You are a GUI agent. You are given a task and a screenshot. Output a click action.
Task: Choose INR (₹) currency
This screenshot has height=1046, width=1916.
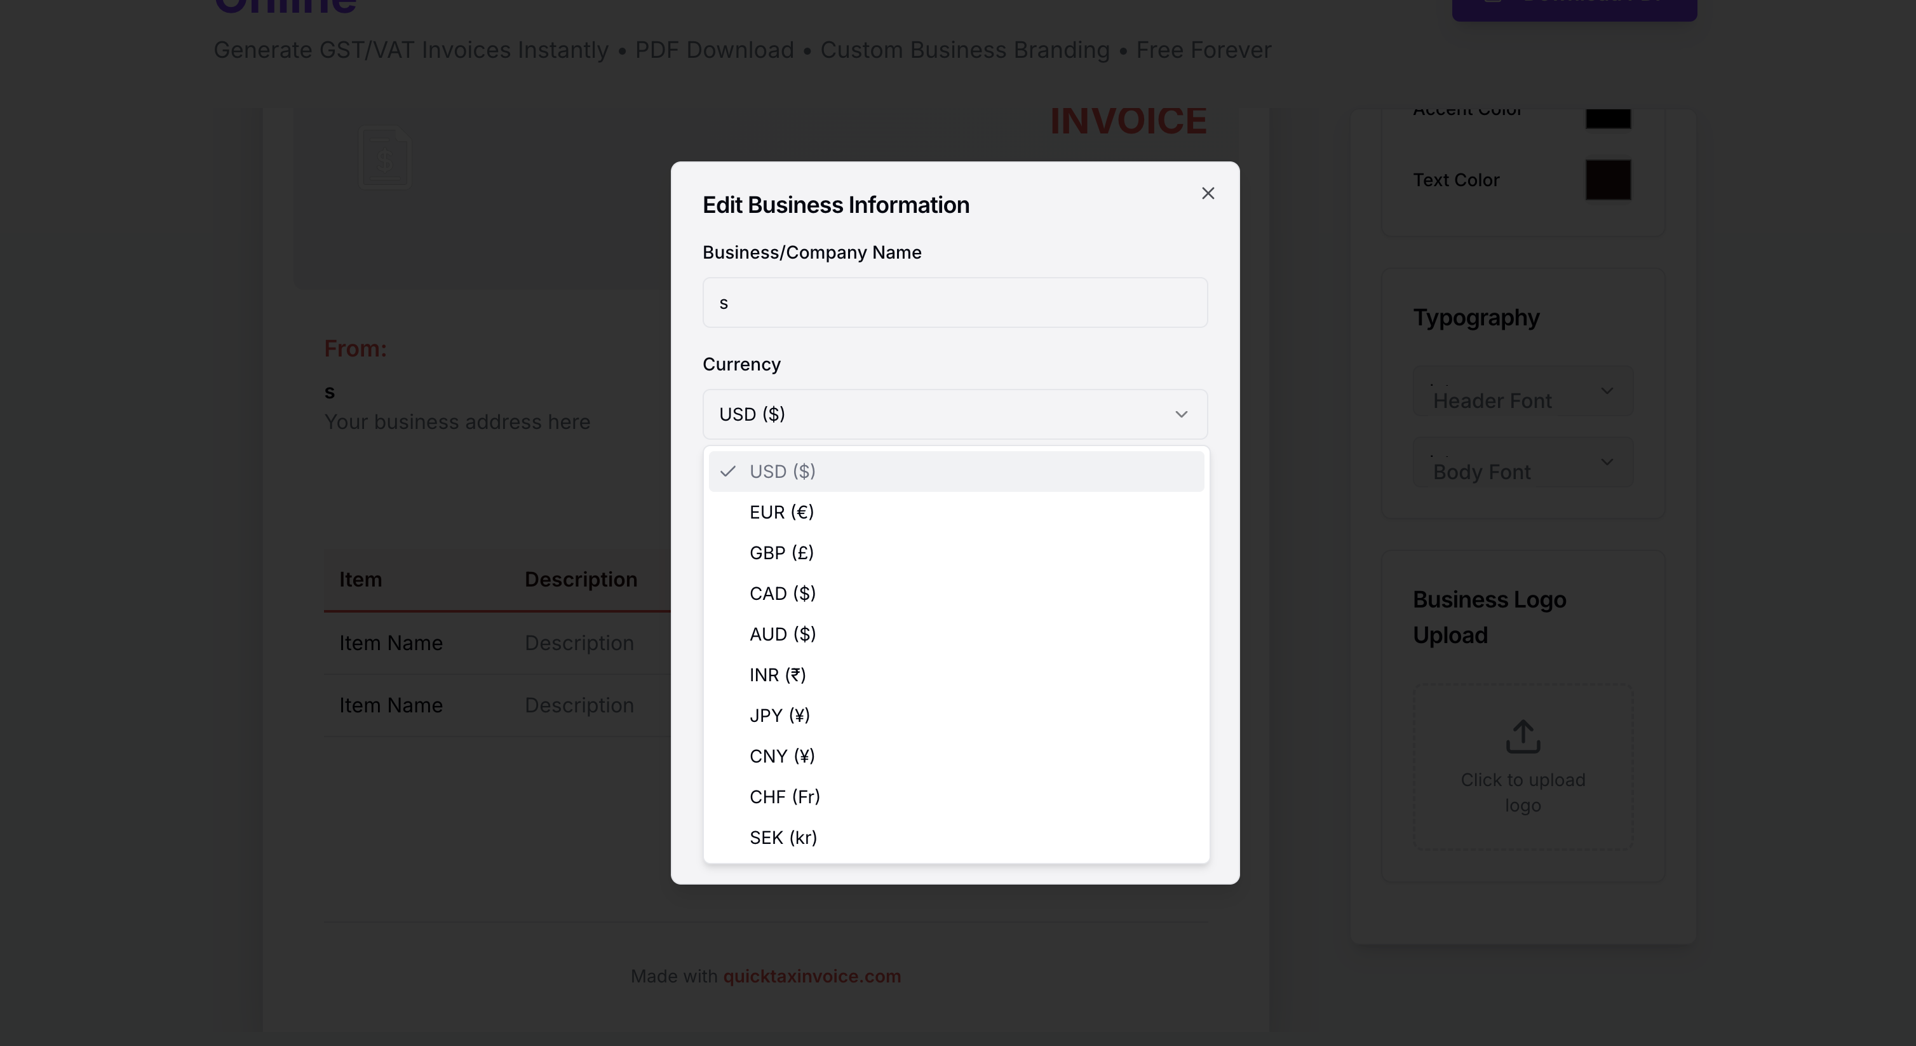coord(955,675)
